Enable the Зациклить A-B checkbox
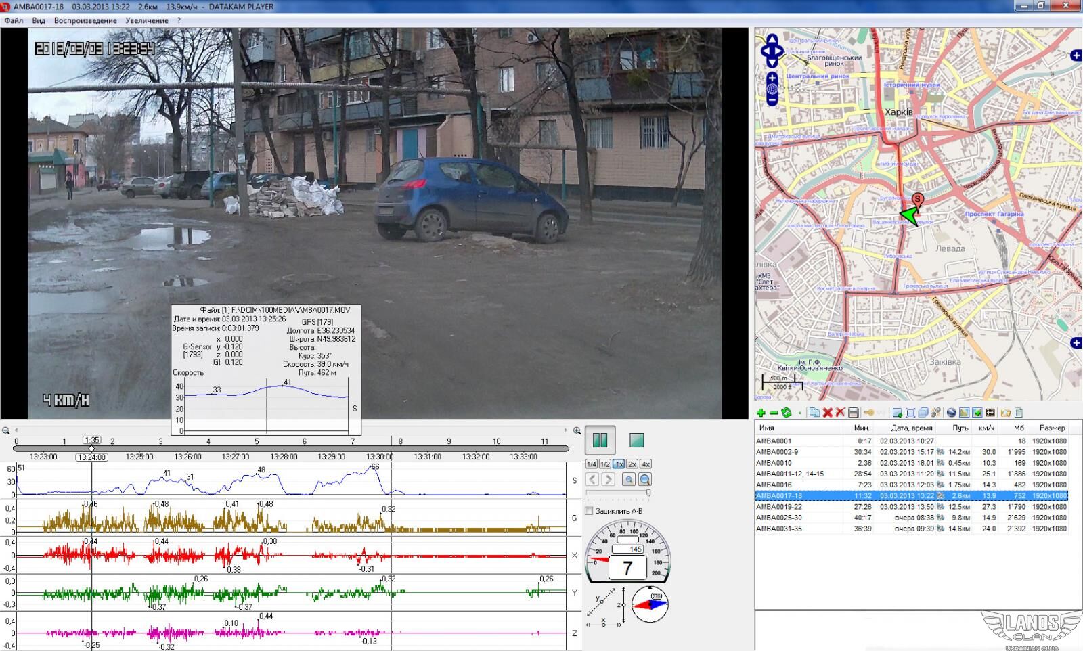This screenshot has width=1083, height=651. 589,511
